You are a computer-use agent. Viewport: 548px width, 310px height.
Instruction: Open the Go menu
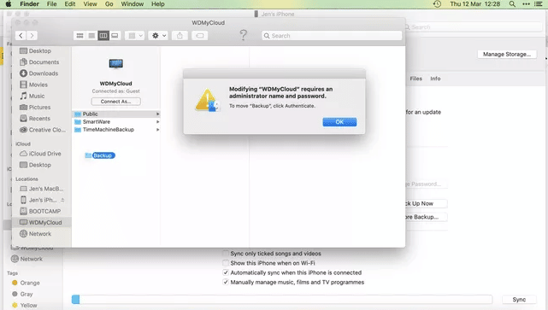coord(109,4)
